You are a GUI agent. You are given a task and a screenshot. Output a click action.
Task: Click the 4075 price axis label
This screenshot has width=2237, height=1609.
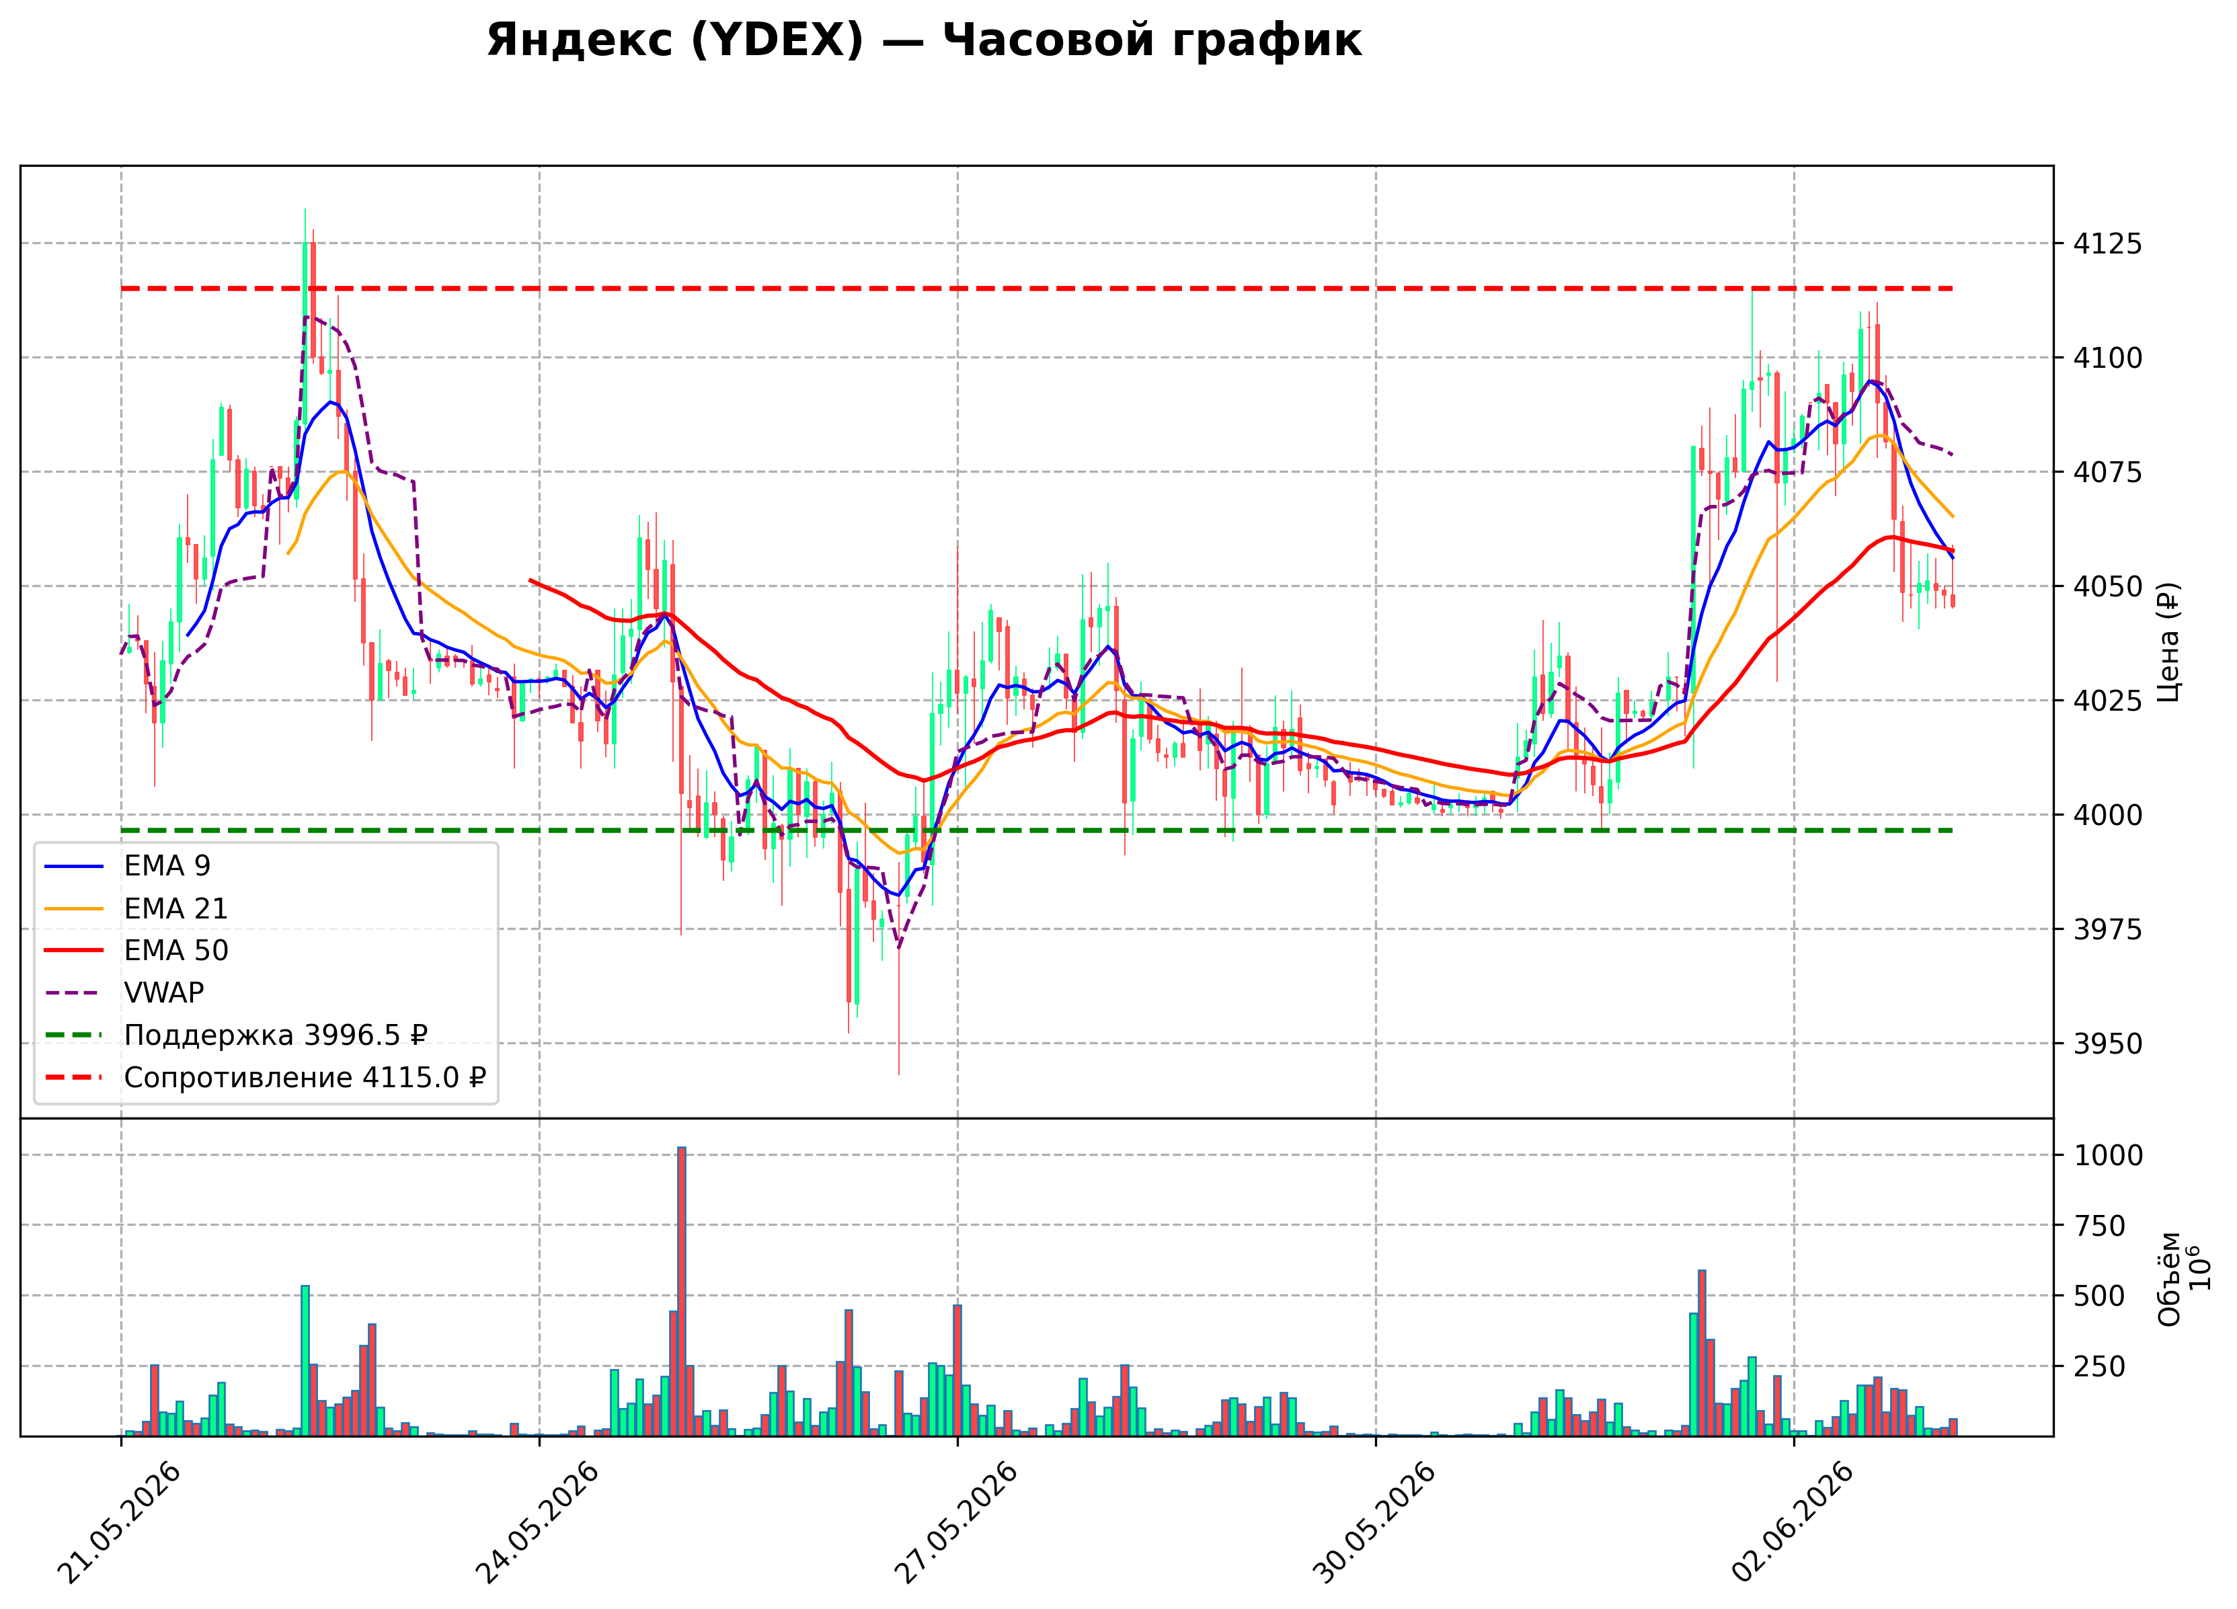click(x=2108, y=473)
